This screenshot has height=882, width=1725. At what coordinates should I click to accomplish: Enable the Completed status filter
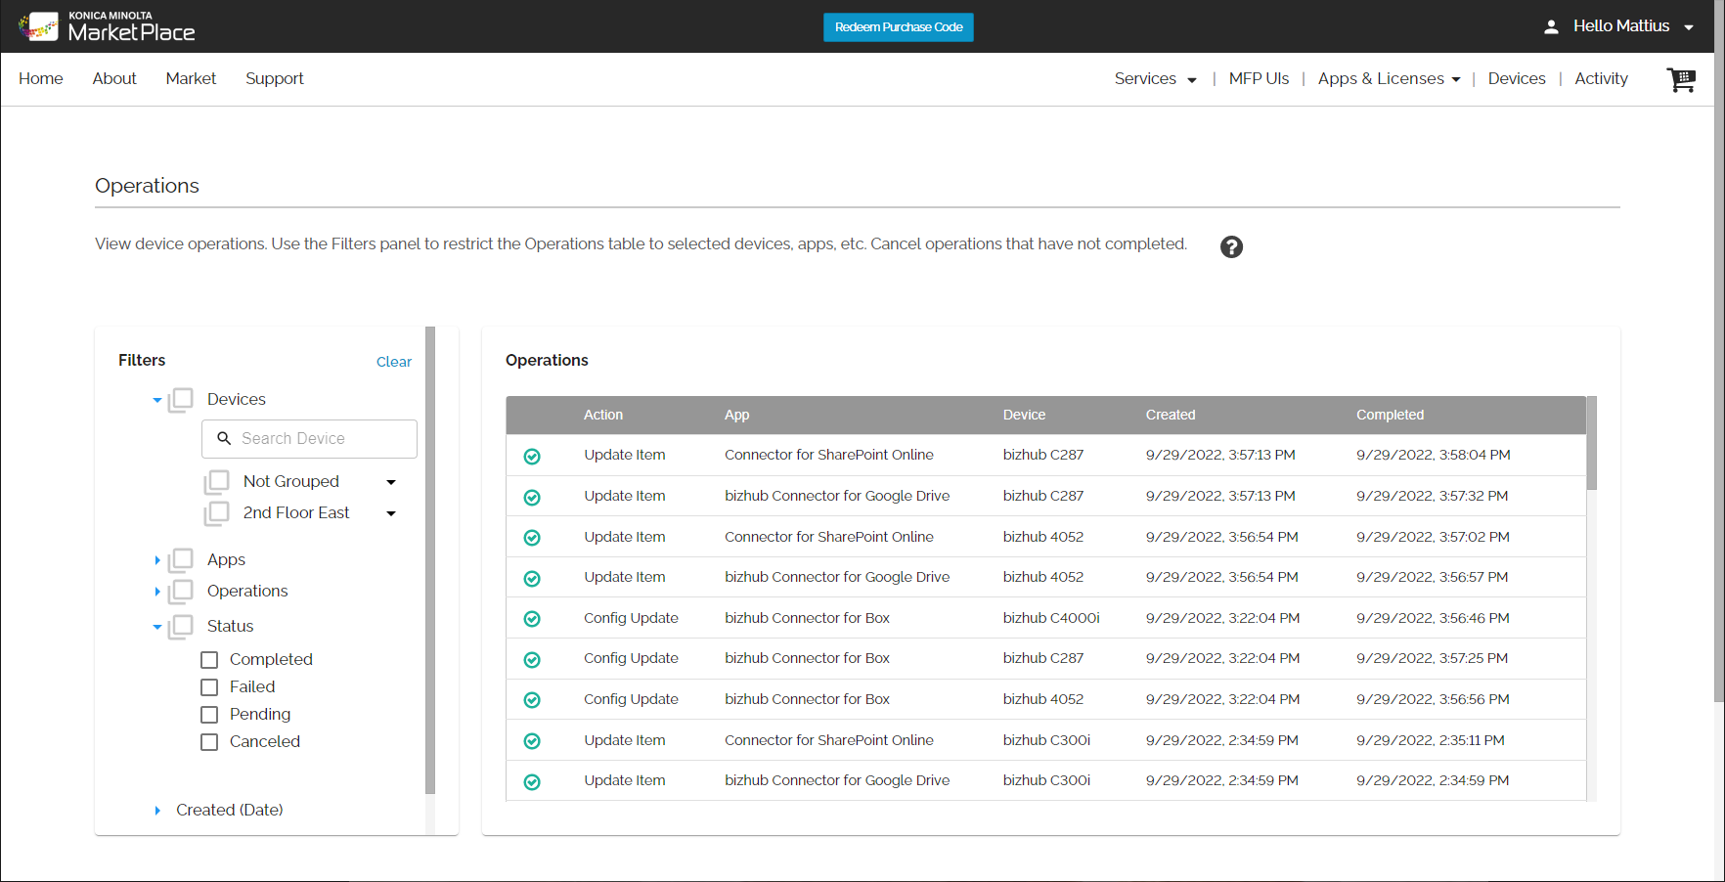click(x=208, y=659)
